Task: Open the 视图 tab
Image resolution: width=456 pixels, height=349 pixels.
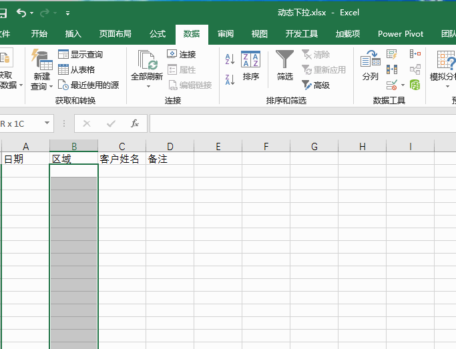Action: [x=260, y=34]
